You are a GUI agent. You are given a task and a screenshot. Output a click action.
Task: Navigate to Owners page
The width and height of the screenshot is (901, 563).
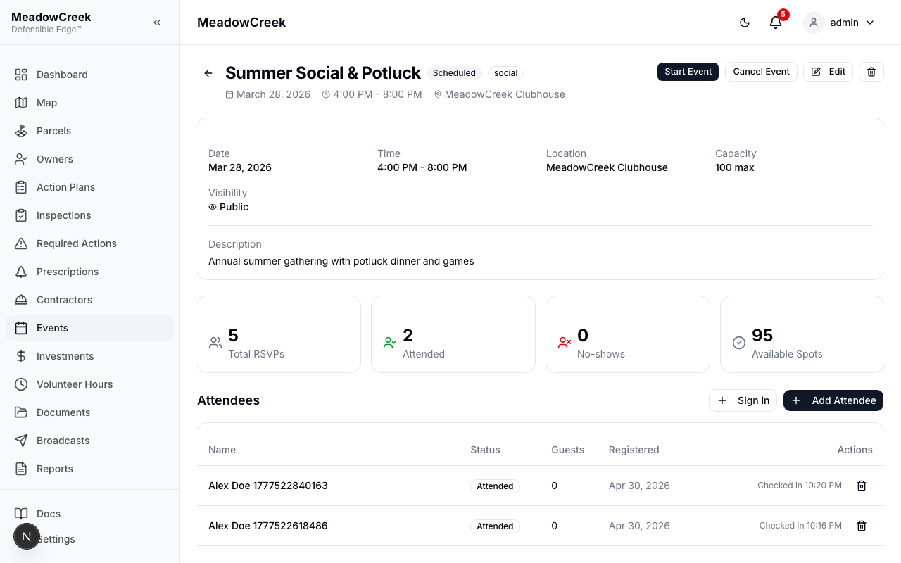point(89,159)
